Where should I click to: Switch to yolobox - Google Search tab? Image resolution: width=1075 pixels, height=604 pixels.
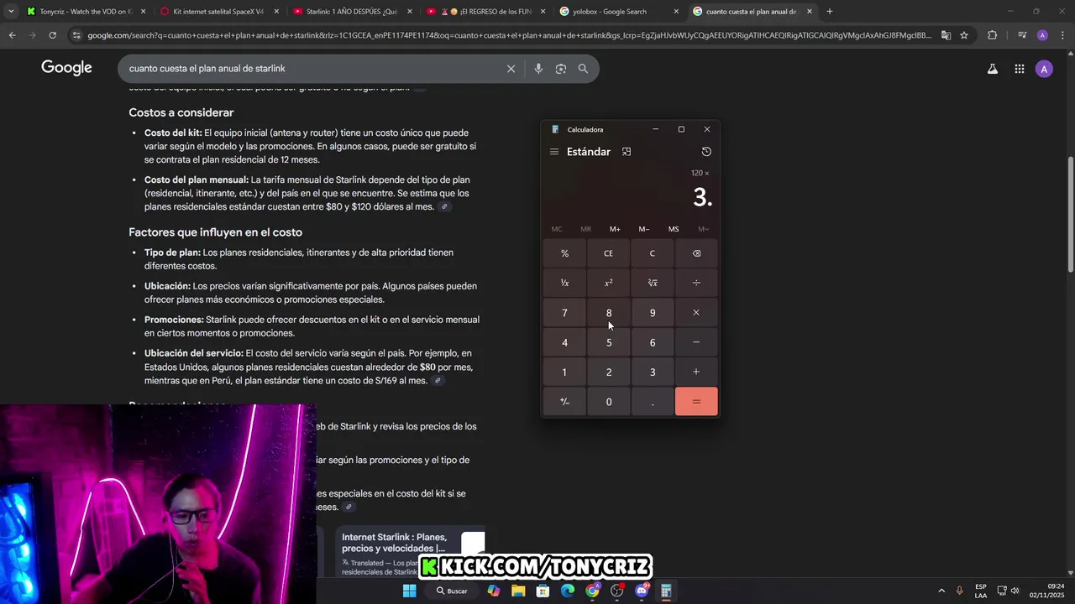pyautogui.click(x=618, y=12)
